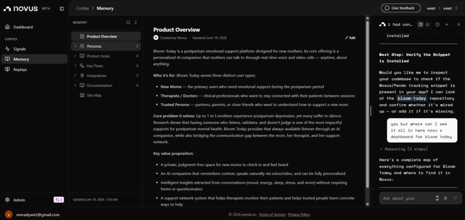Expand or collapse all Memory items
This screenshot has height=220, width=465.
click(x=136, y=22)
